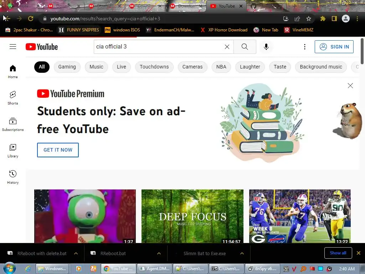Open the 2pac Shakur bookmark

(x=29, y=30)
